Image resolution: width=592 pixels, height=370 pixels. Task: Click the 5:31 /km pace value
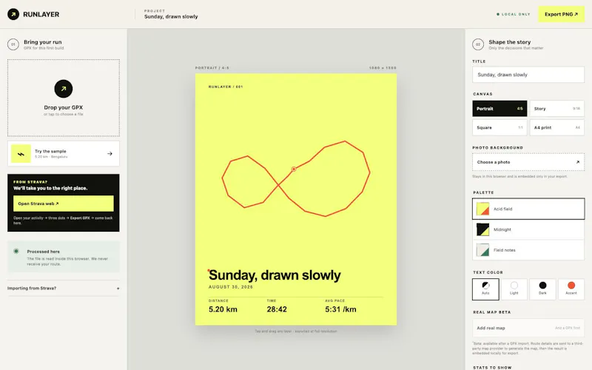point(340,309)
